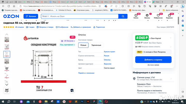The width and height of the screenshot is (186, 104).
Task: Open Заказы orders icon
Action: click(x=147, y=16)
